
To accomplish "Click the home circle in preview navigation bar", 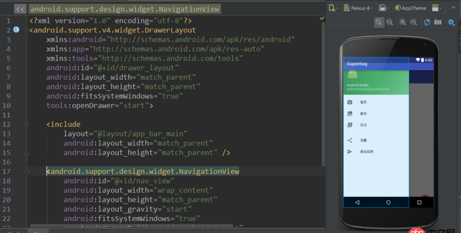I will (x=388, y=202).
